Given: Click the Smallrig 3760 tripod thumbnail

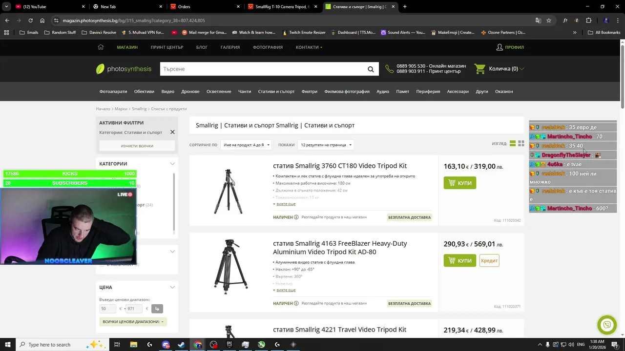Looking at the screenshot, I should [229, 191].
